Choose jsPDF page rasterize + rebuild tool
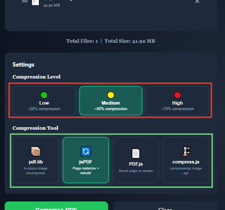Image resolution: width=225 pixels, height=210 pixels. [86, 160]
